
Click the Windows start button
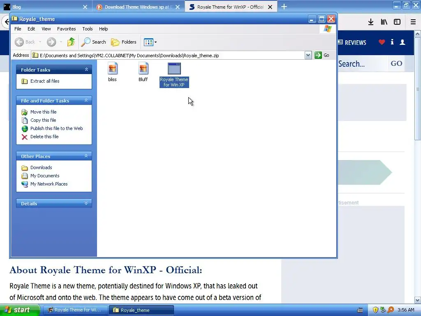pyautogui.click(x=20, y=310)
